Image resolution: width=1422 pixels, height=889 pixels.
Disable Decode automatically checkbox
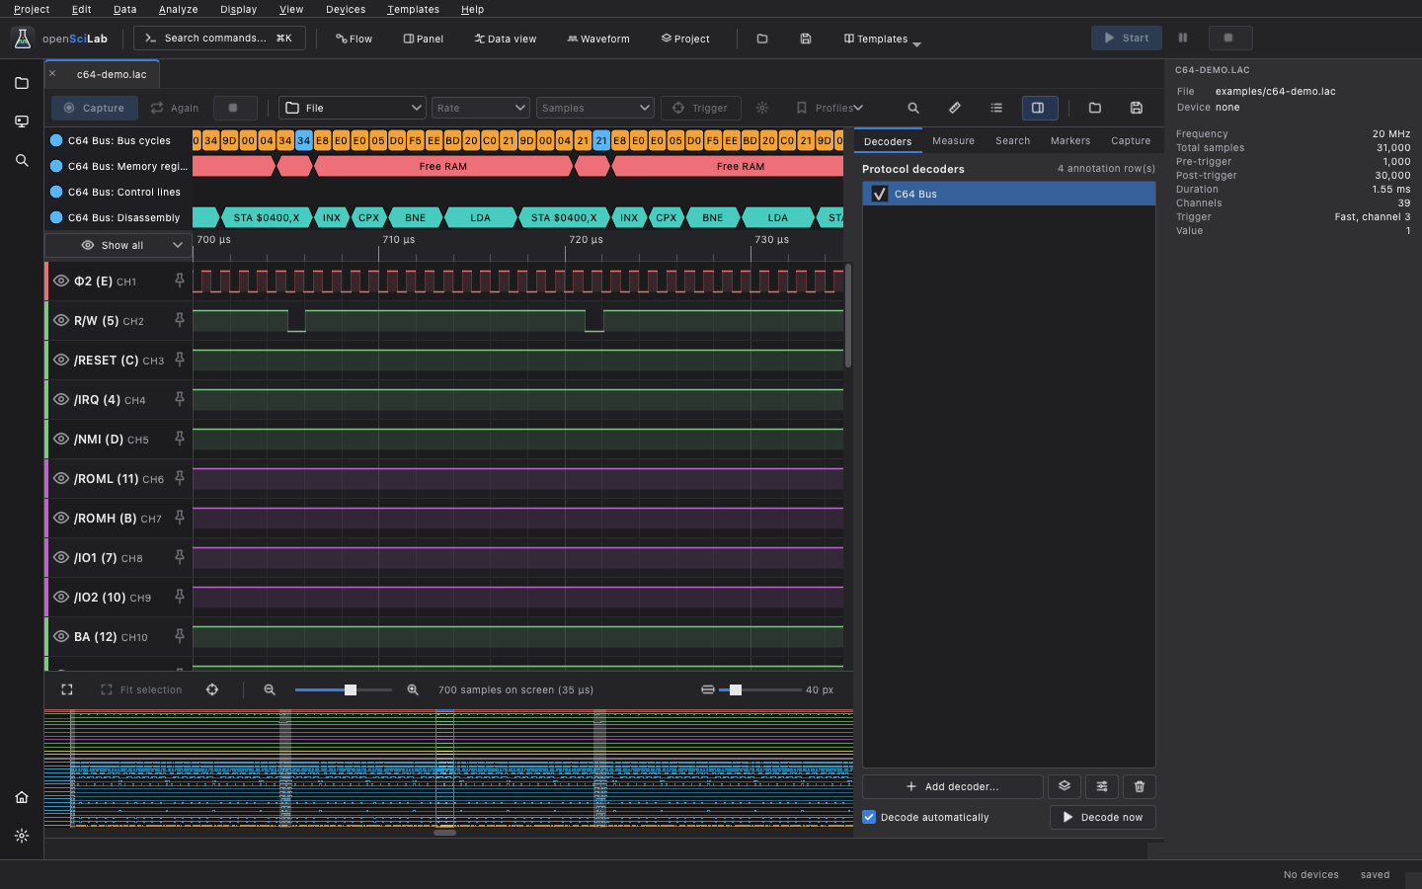[x=869, y=817]
